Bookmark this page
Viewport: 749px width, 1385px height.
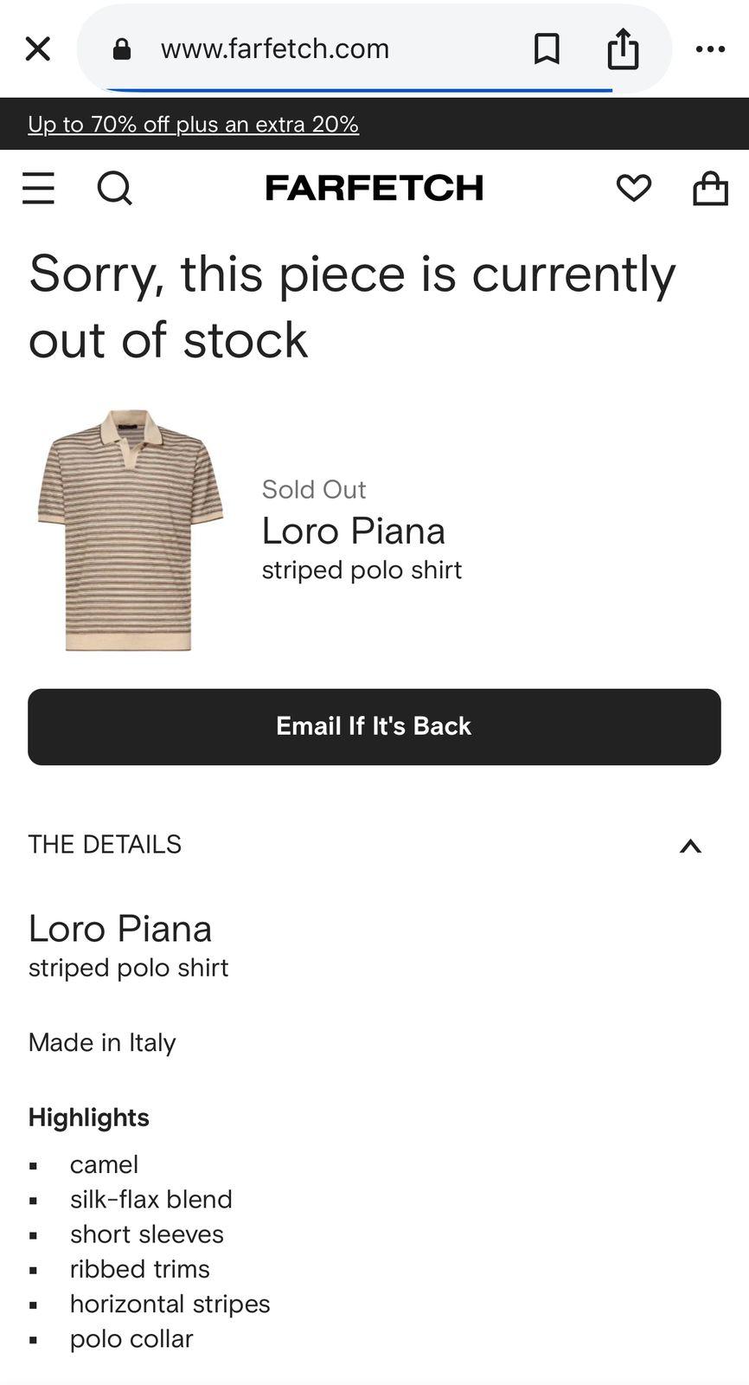(547, 49)
